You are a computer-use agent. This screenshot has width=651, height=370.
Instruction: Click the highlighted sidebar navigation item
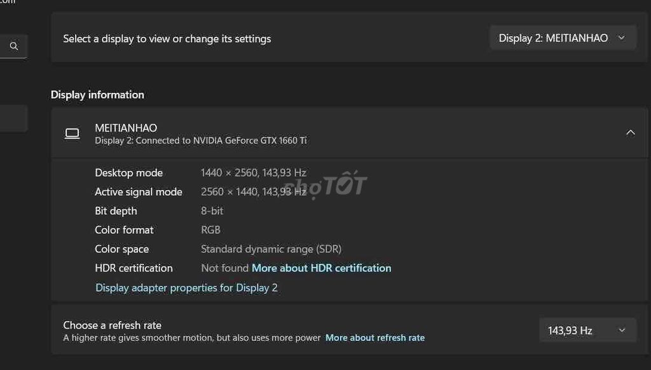[x=13, y=118]
